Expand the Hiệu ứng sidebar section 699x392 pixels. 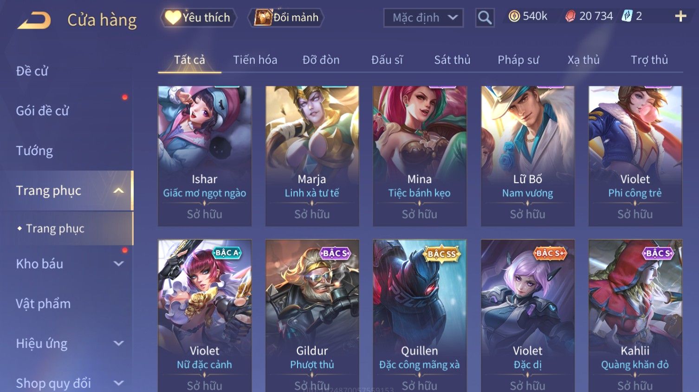pyautogui.click(x=119, y=344)
